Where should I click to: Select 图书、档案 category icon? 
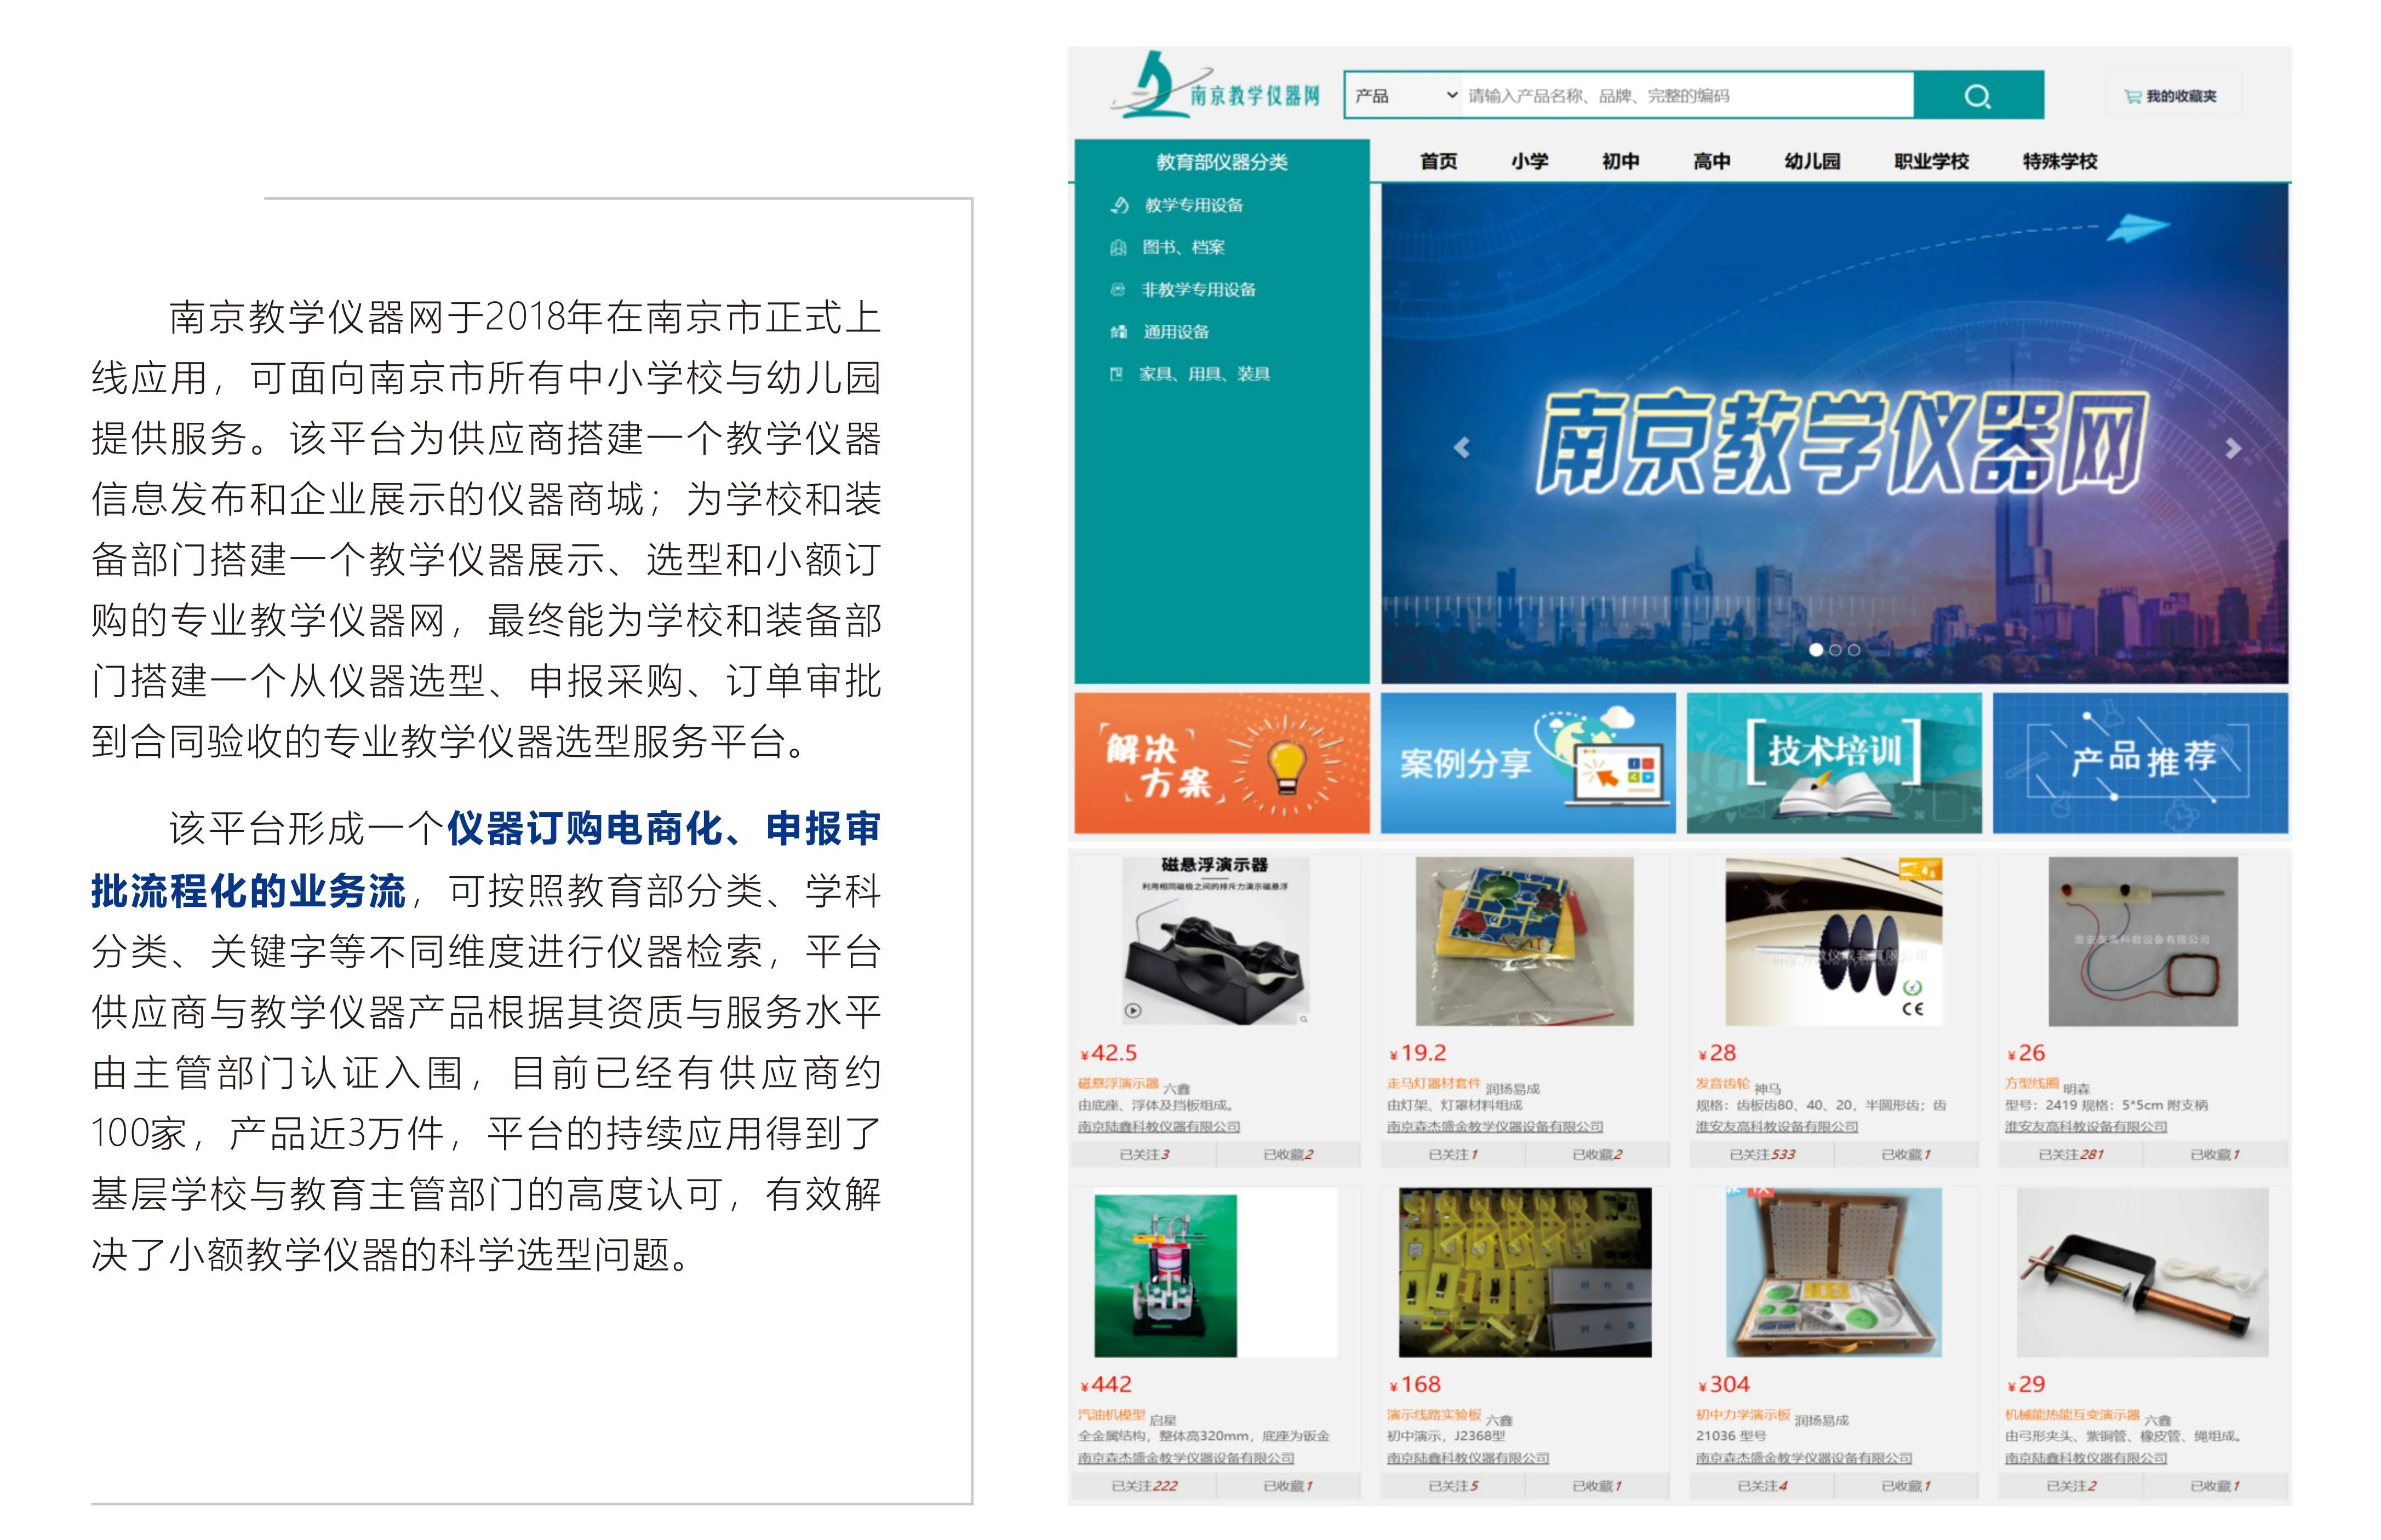(1119, 248)
